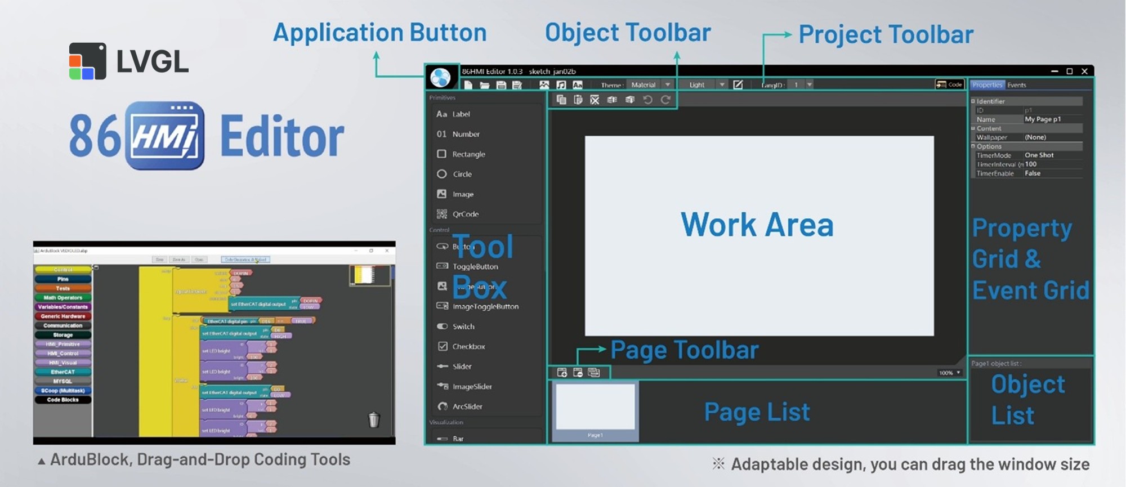Click the Code button
The image size is (1126, 487).
click(x=949, y=84)
